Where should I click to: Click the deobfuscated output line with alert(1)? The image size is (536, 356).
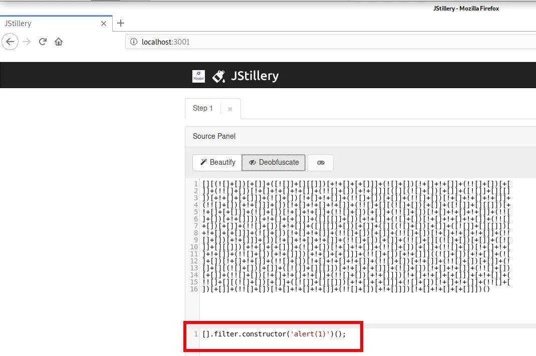click(x=274, y=334)
